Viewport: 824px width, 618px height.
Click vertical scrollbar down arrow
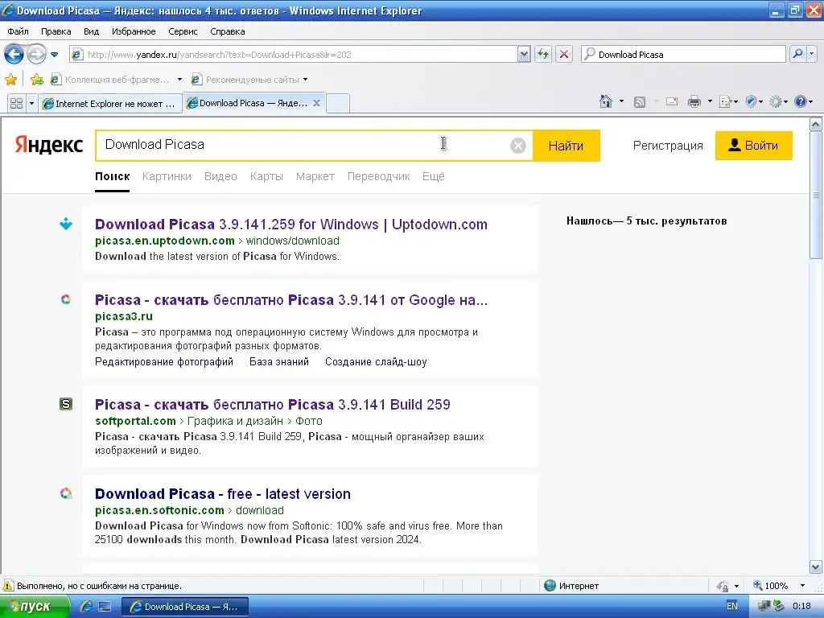tap(816, 567)
